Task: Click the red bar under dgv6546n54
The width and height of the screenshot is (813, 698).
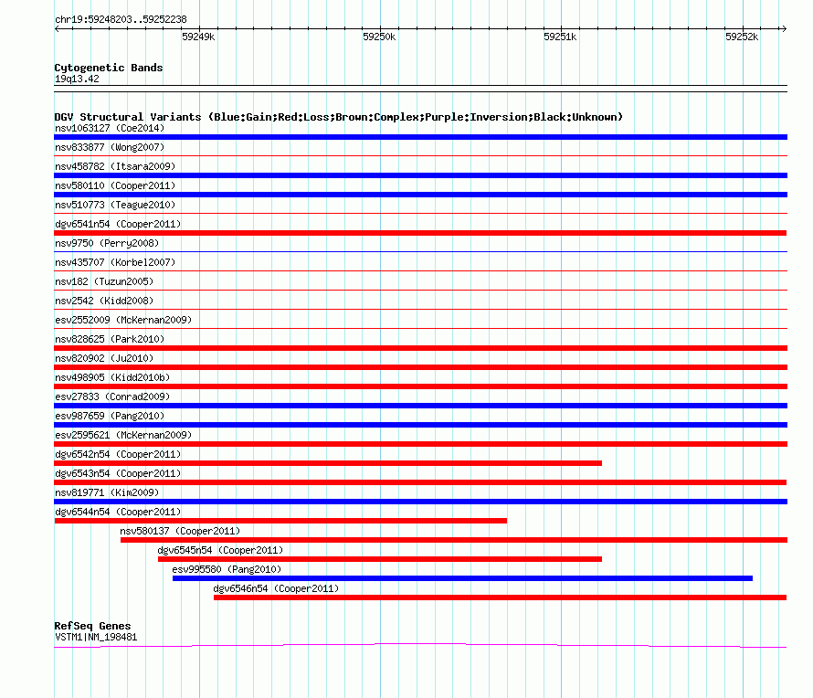Action: (x=501, y=598)
